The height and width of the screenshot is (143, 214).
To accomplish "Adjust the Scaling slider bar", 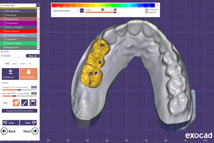I will pos(100,13).
